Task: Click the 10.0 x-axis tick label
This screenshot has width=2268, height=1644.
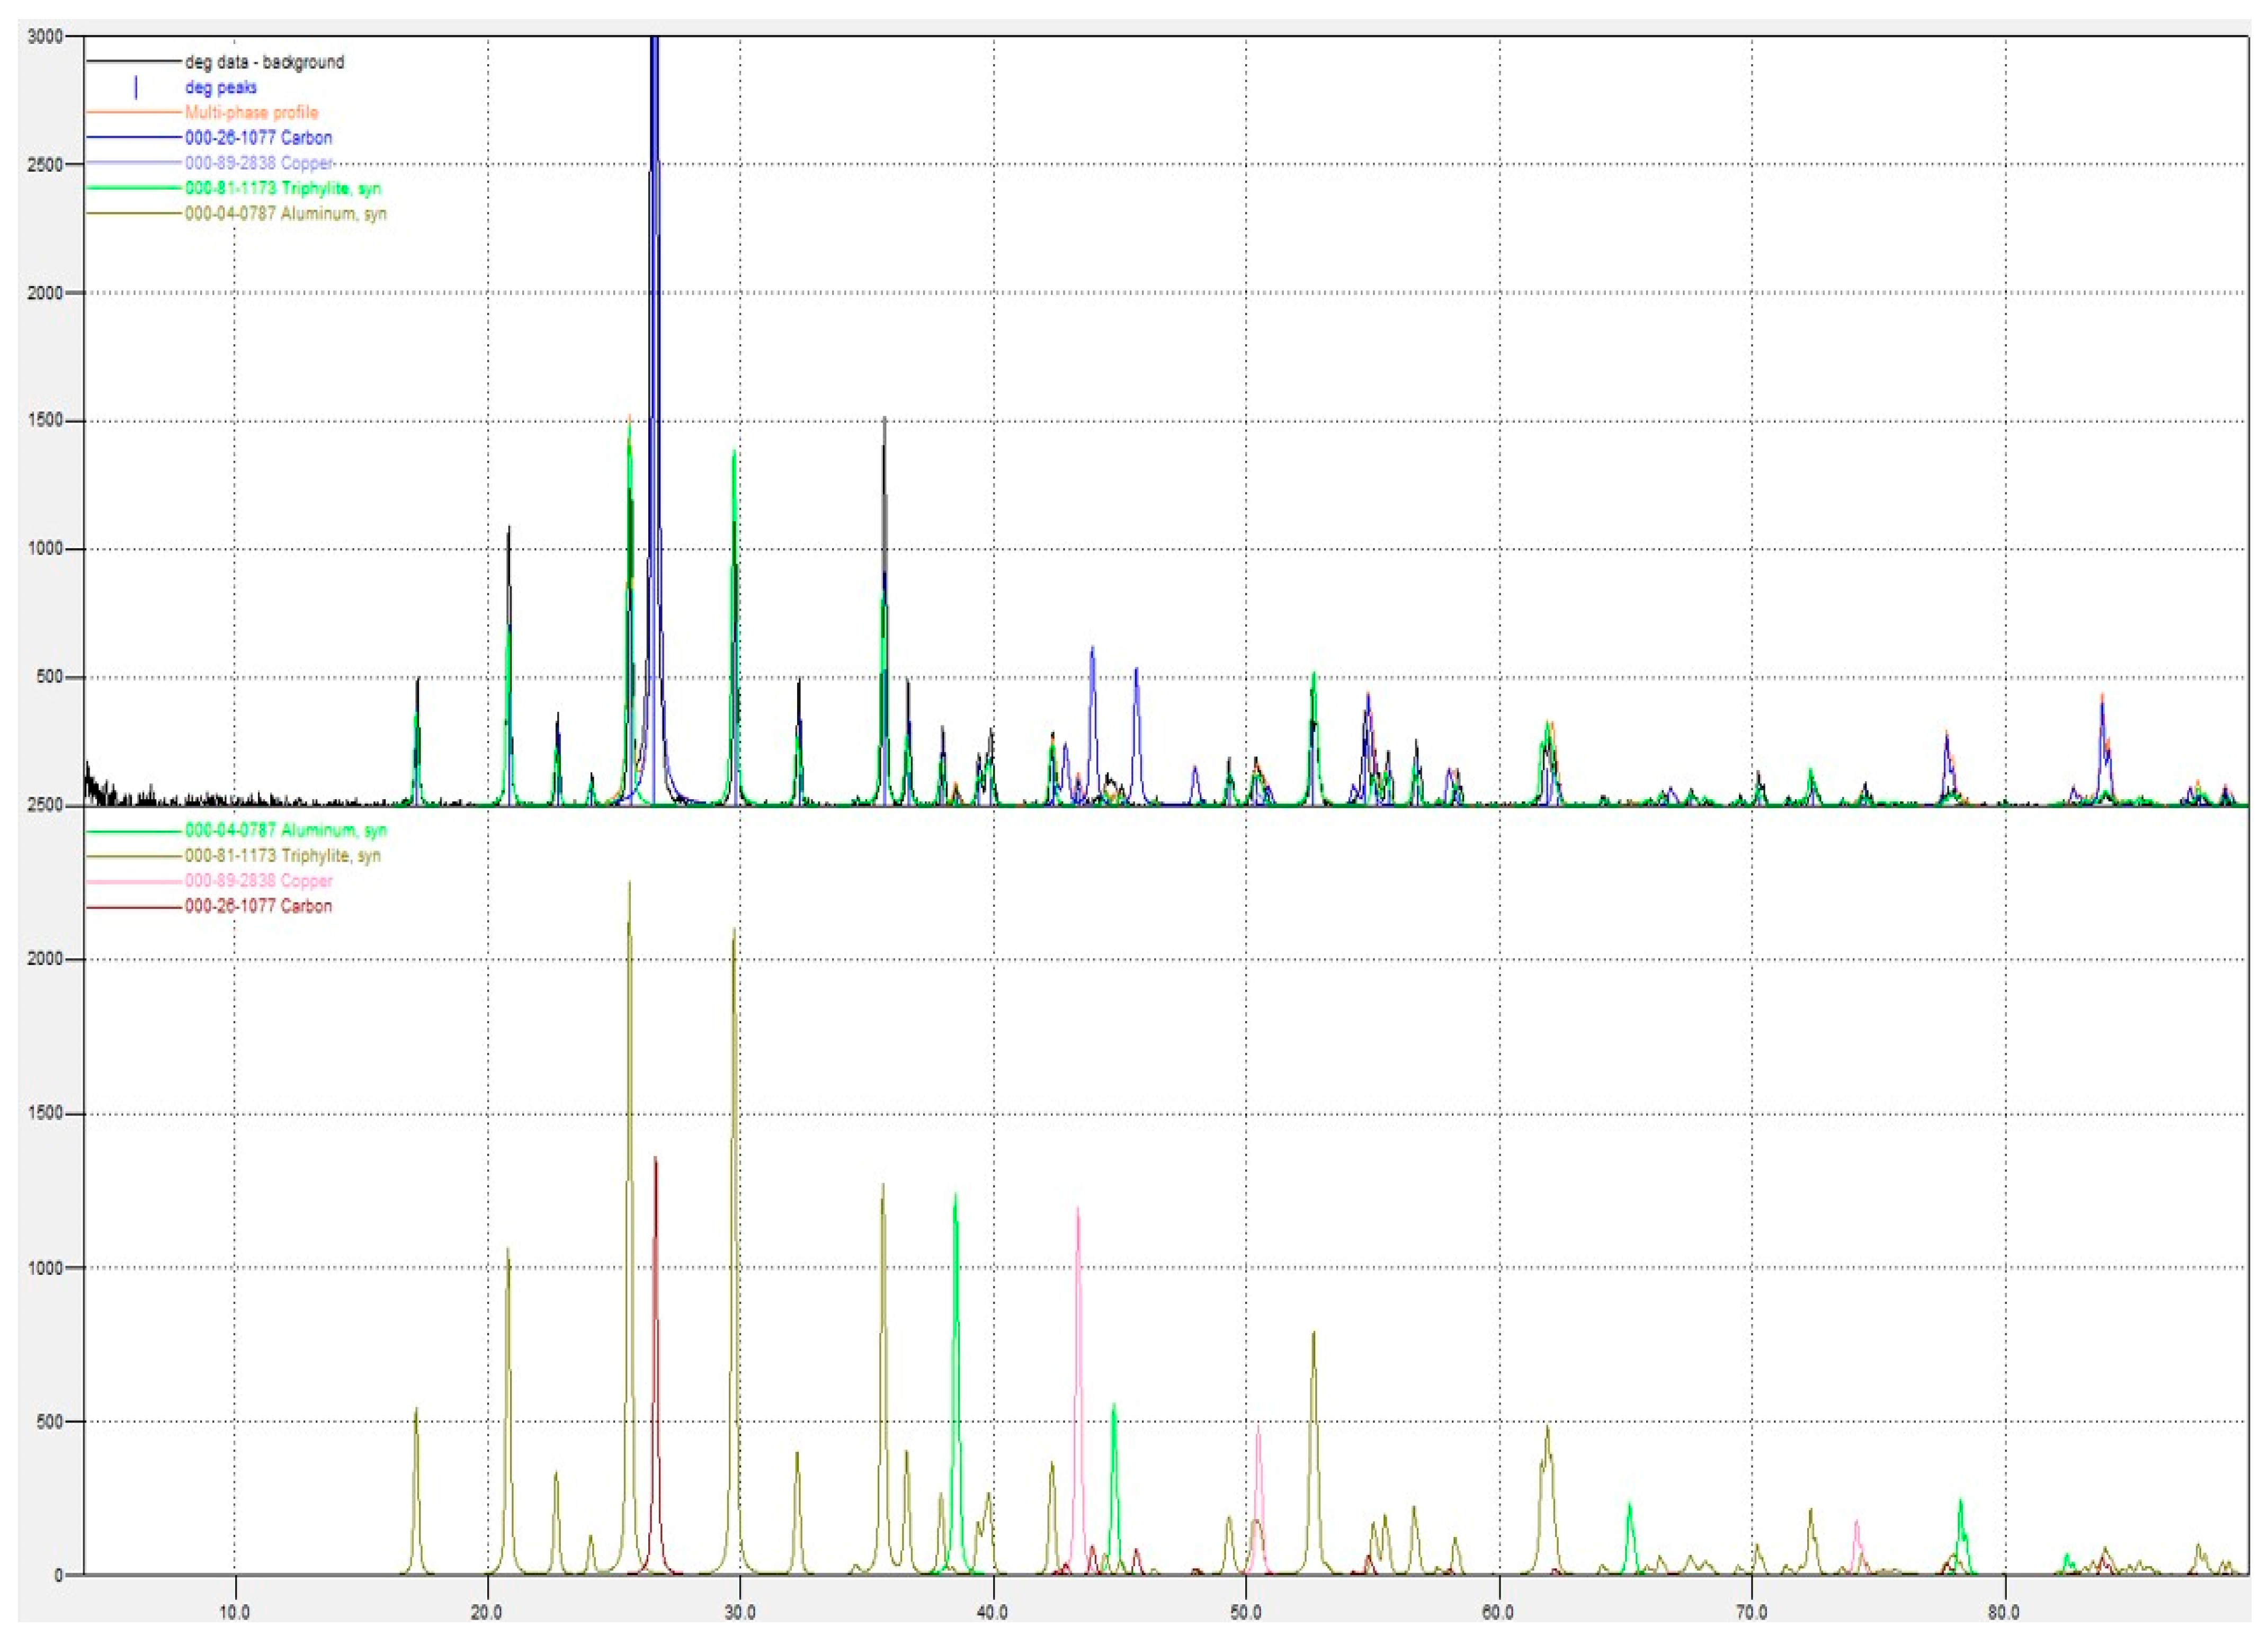Action: [x=234, y=1613]
